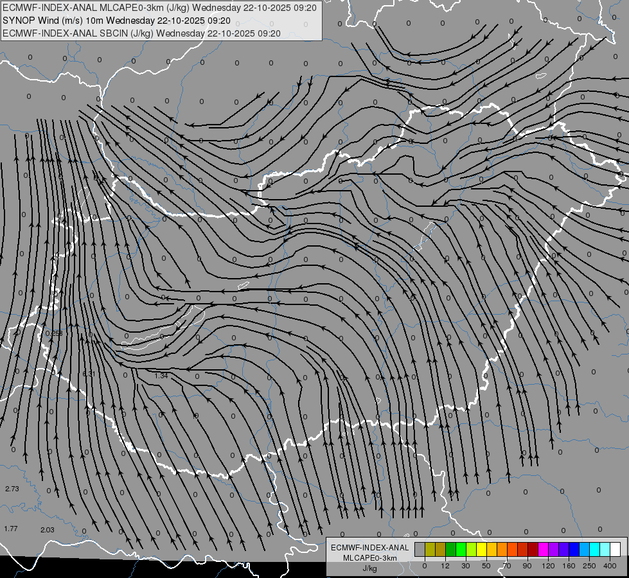Click the legend scale label 70
The image size is (629, 578).
coord(507,566)
